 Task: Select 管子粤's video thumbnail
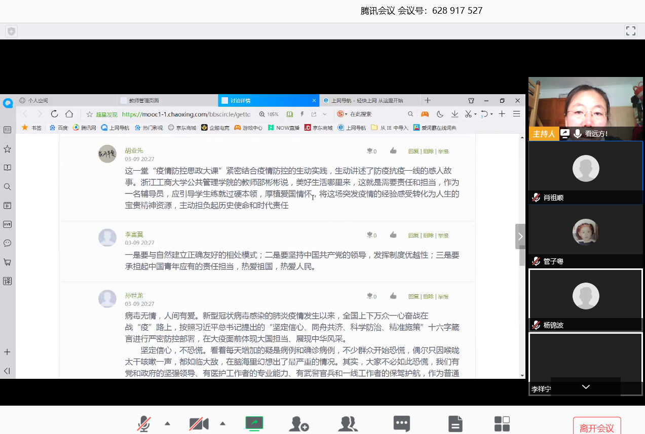[585, 232]
